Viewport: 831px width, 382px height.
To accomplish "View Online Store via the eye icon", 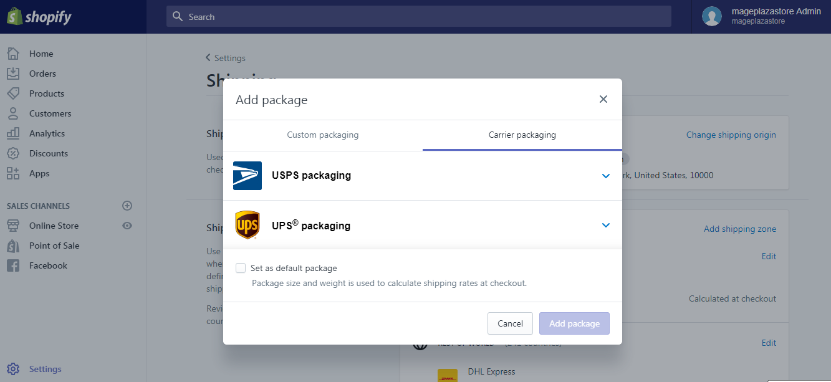I will pos(127,226).
